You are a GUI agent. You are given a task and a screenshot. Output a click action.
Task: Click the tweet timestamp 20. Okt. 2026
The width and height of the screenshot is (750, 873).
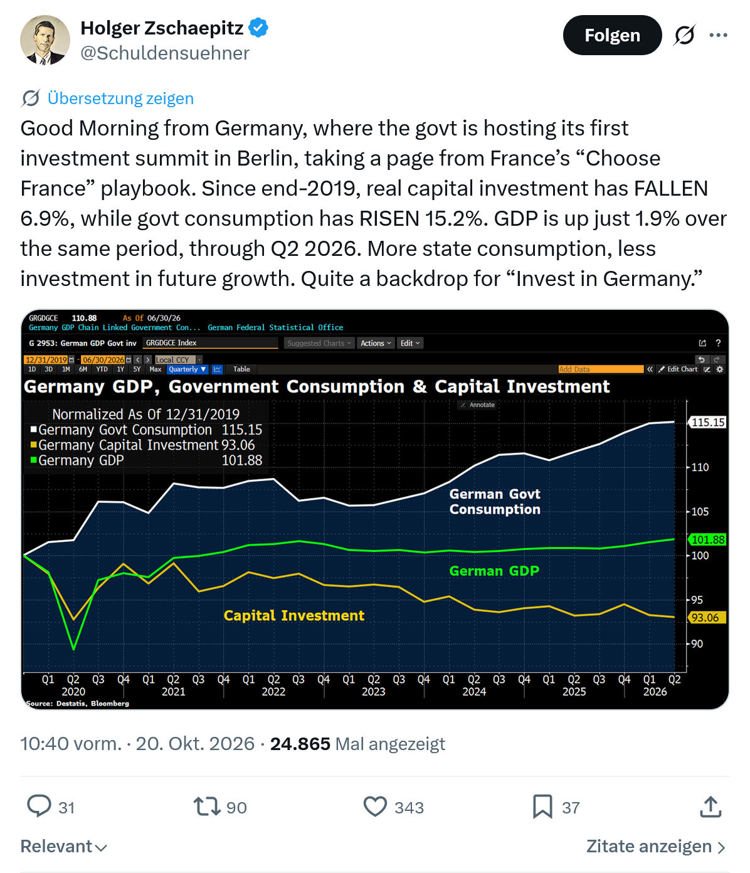pyautogui.click(x=195, y=744)
